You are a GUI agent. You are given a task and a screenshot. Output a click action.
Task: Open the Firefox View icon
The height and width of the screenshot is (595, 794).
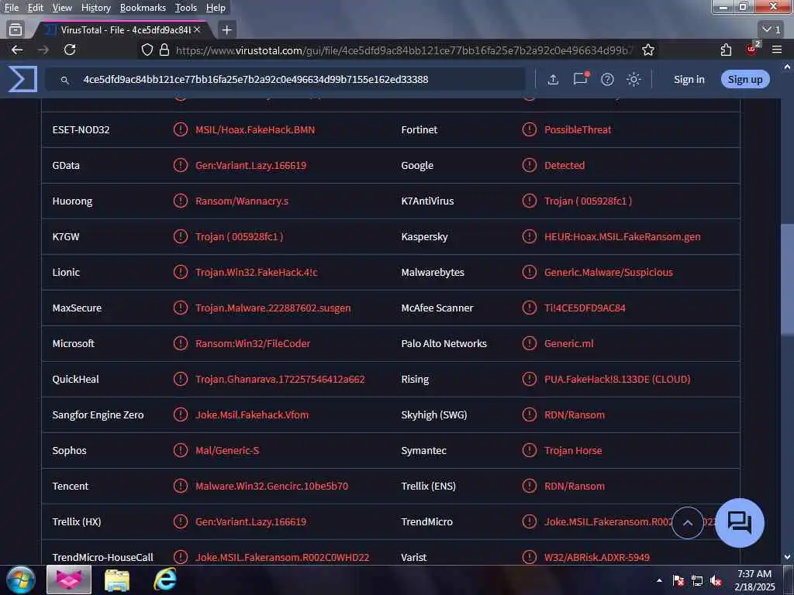(x=16, y=30)
